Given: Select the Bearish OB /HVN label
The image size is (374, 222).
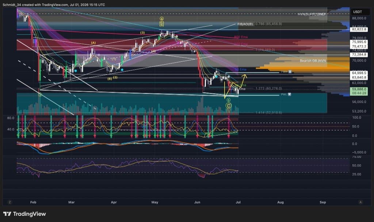Looking at the screenshot, I should (x=313, y=61).
